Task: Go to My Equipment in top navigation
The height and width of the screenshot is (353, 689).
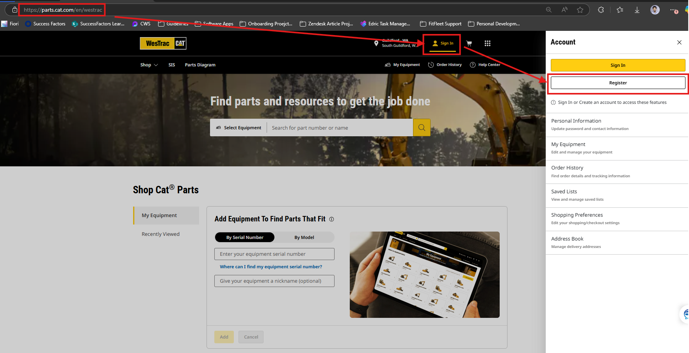Action: [402, 65]
